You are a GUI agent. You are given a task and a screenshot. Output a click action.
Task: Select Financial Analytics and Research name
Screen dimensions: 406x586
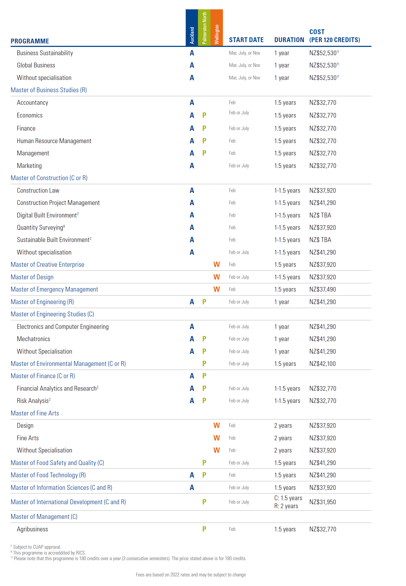(x=57, y=389)
